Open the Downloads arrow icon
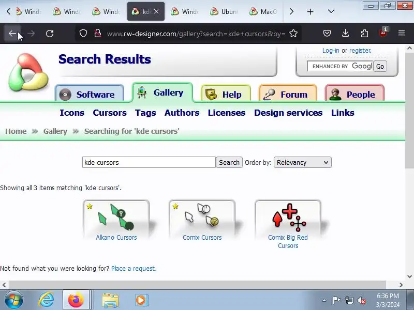The width and height of the screenshot is (414, 310). pos(345,33)
